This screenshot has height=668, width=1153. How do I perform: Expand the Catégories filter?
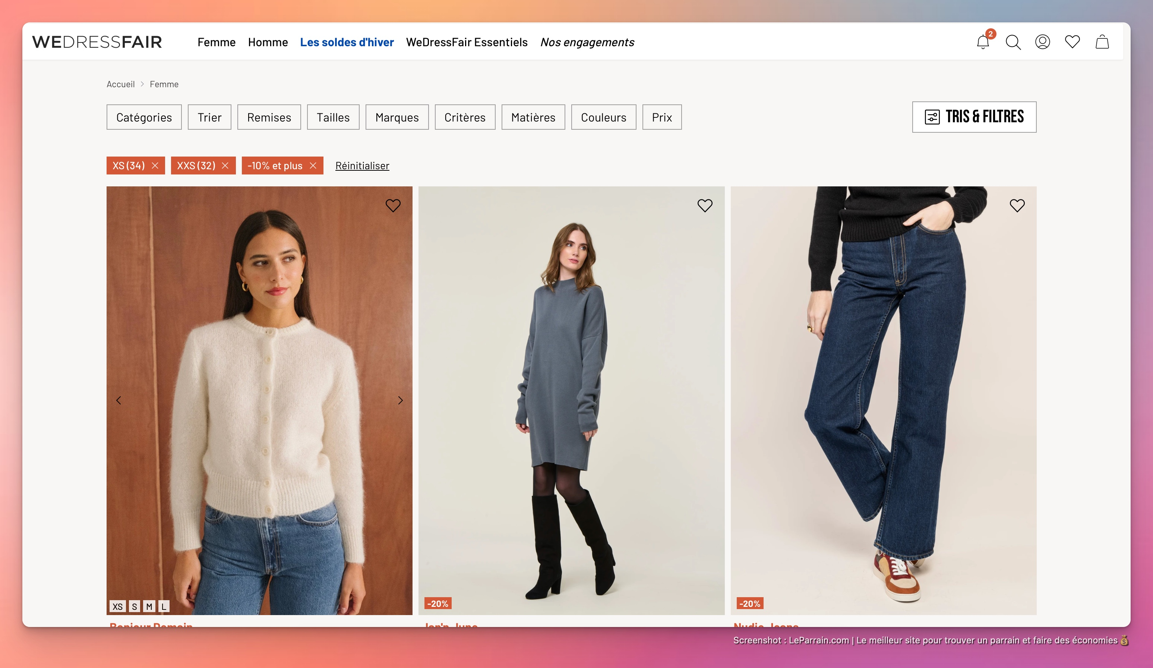[144, 117]
